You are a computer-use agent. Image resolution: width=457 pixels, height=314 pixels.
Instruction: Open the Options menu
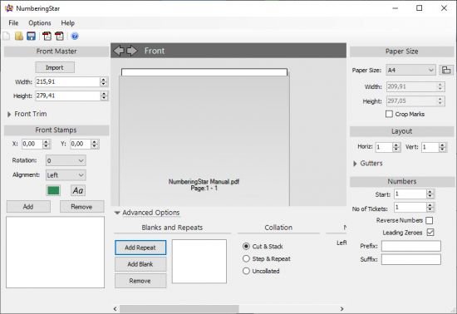pos(40,23)
